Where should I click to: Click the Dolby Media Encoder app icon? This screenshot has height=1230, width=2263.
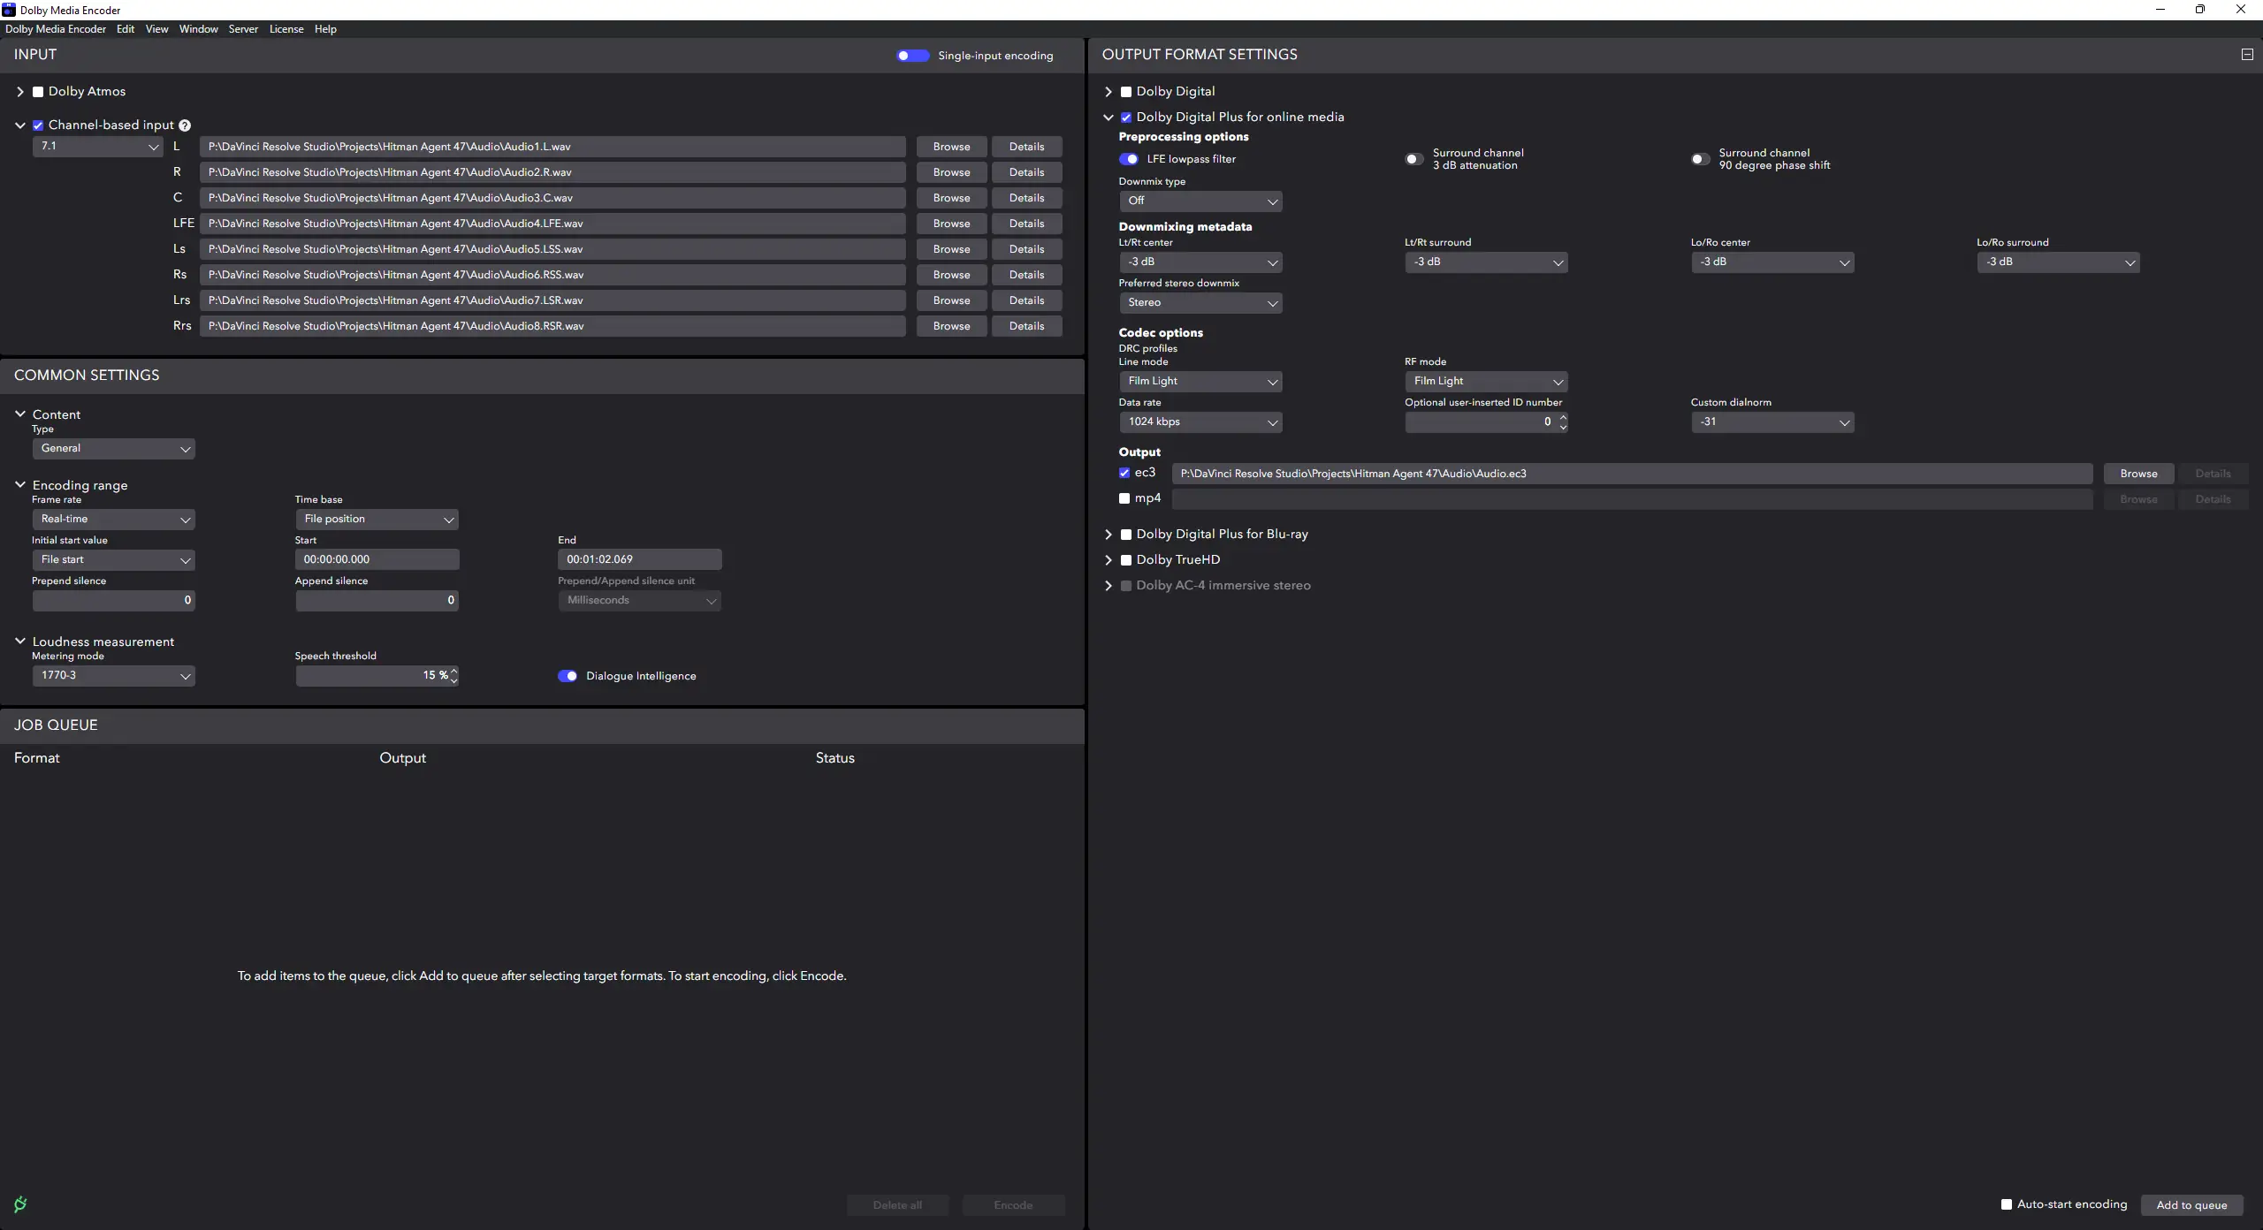coord(9,10)
